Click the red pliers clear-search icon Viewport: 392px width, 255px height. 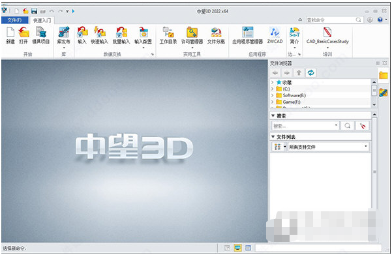click(363, 125)
